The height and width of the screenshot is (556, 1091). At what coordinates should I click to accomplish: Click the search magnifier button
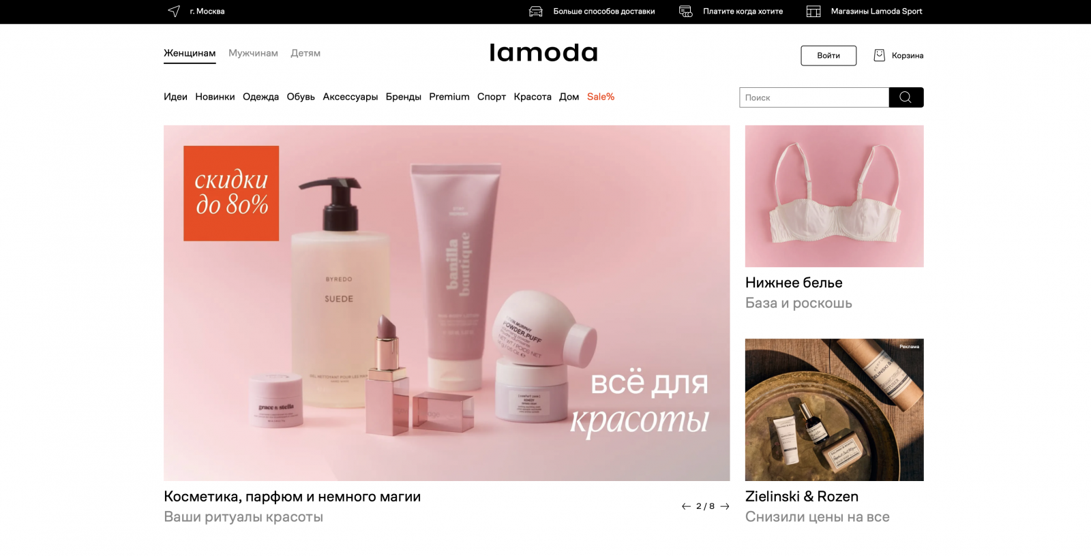click(x=906, y=97)
